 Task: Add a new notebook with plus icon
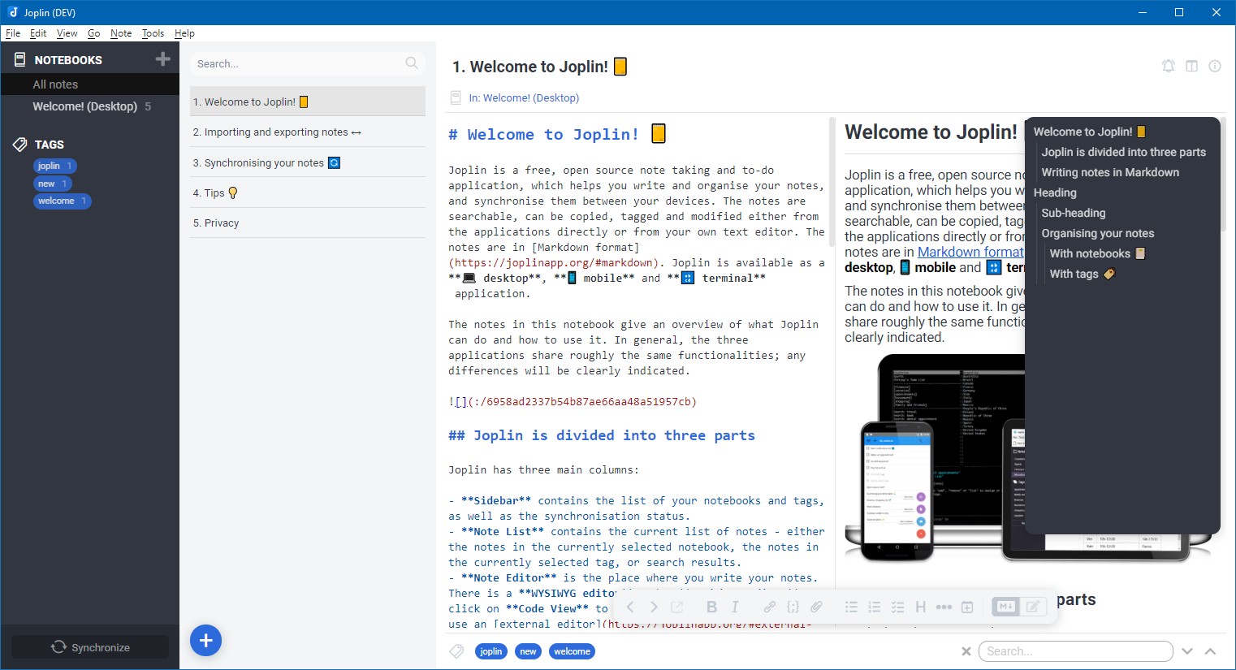[162, 59]
